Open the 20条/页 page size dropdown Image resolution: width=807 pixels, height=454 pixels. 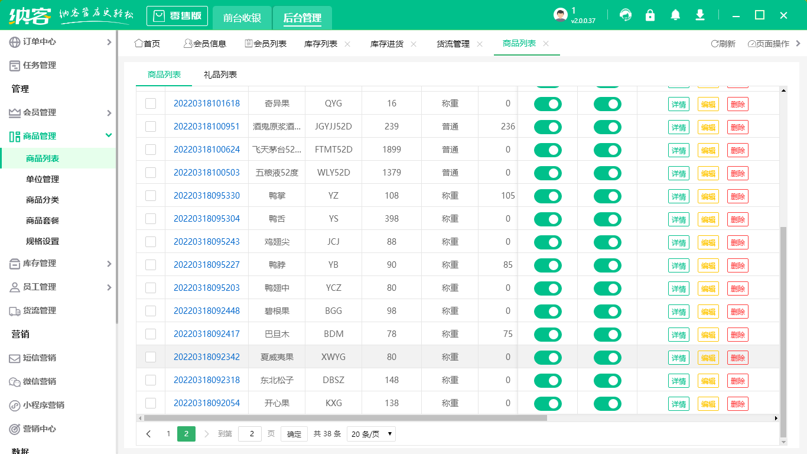371,433
